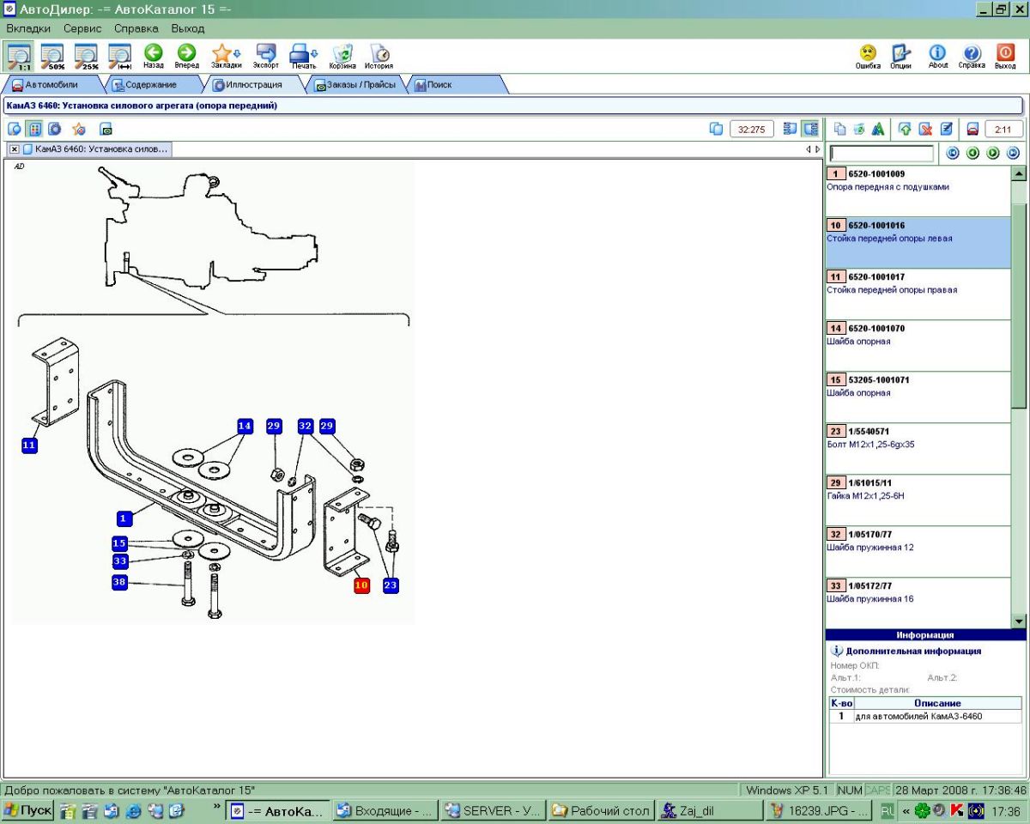Toggle the callout grid icon on the illustration toolbar

coord(34,129)
